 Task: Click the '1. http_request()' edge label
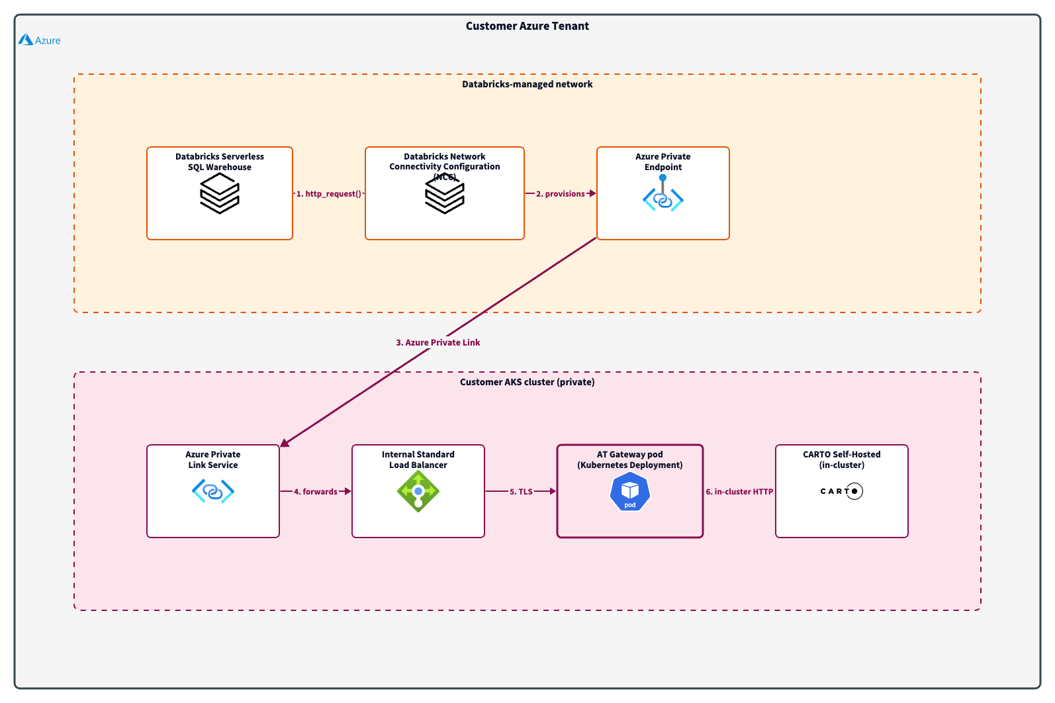[x=329, y=194]
